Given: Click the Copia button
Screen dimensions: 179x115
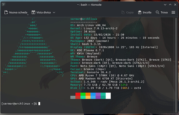Looking at the screenshot, I should pos(127,12).
